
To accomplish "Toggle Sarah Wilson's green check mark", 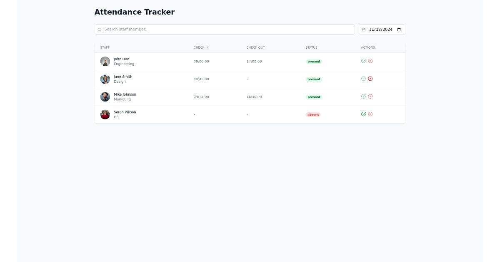I will click(363, 114).
